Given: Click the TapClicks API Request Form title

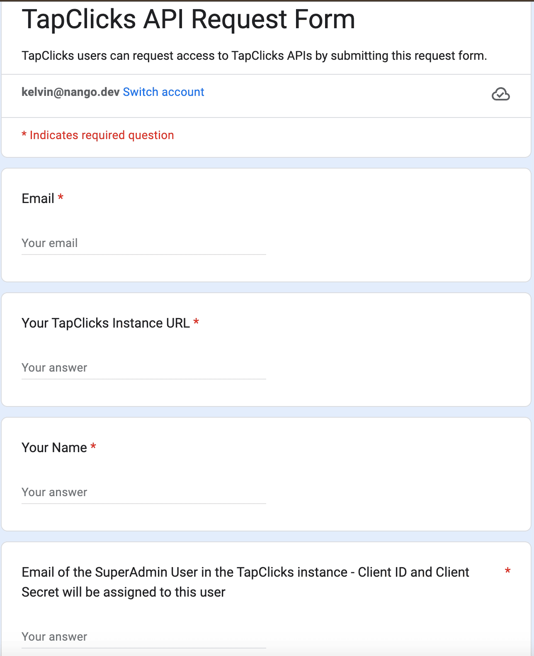Looking at the screenshot, I should (188, 19).
